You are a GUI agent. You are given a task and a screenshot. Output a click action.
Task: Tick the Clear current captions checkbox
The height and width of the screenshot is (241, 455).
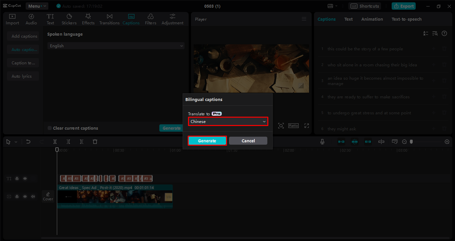(50, 128)
